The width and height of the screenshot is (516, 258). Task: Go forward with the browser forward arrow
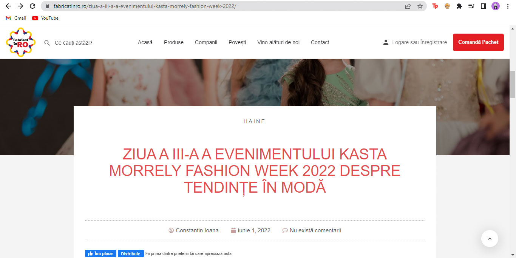pos(20,6)
